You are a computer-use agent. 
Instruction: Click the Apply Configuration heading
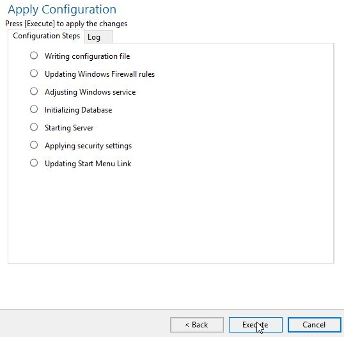coord(62,10)
